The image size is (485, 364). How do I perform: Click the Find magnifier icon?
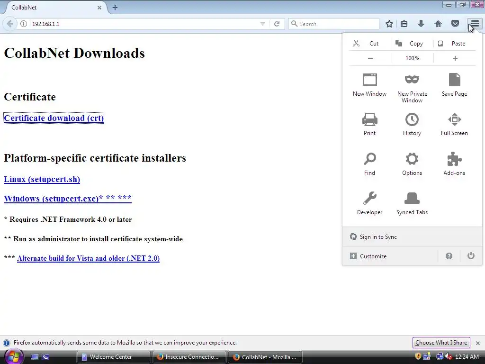click(369, 159)
